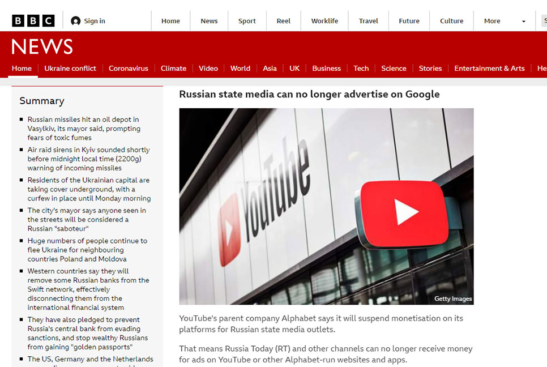Image resolution: width=547 pixels, height=367 pixels.
Task: Open the Tech tab
Action: click(361, 69)
